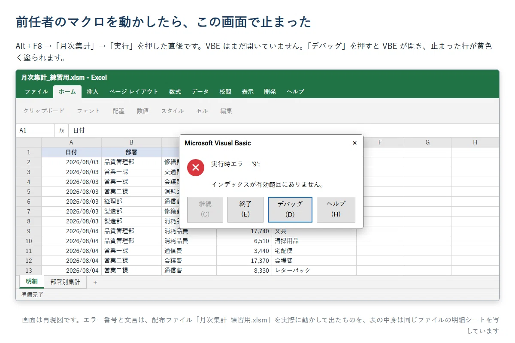Click the amount cell 17,370
515x343 pixels.
pyautogui.click(x=244, y=261)
